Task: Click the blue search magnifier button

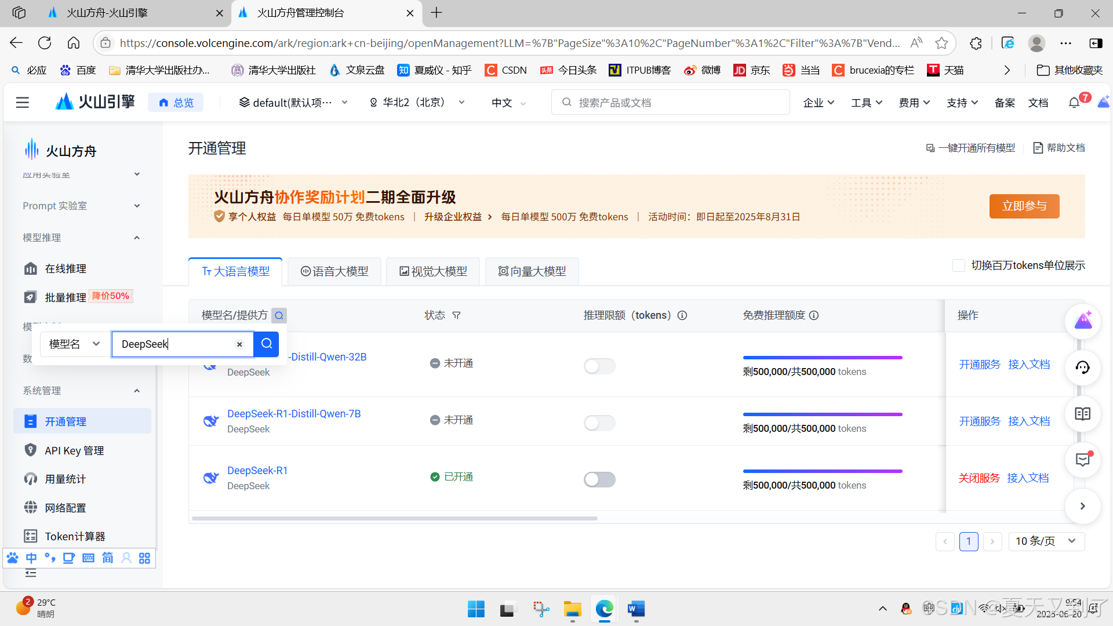Action: coord(266,344)
